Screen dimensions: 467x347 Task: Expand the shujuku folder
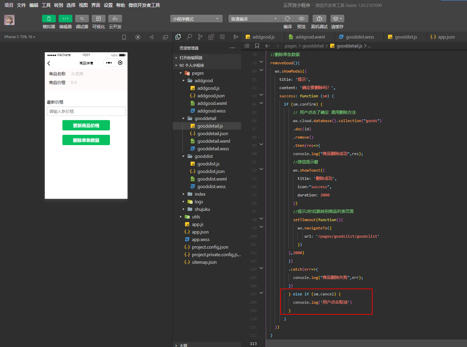[x=207, y=209]
